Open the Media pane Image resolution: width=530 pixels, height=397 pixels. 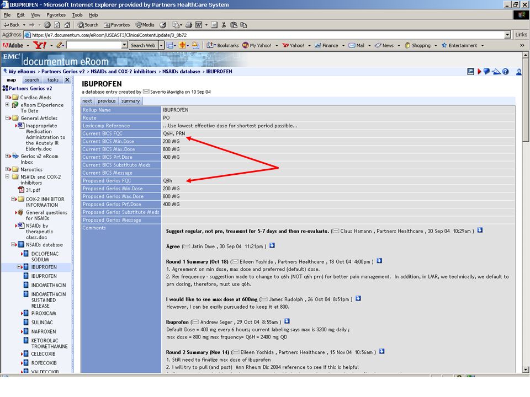[x=145, y=25]
